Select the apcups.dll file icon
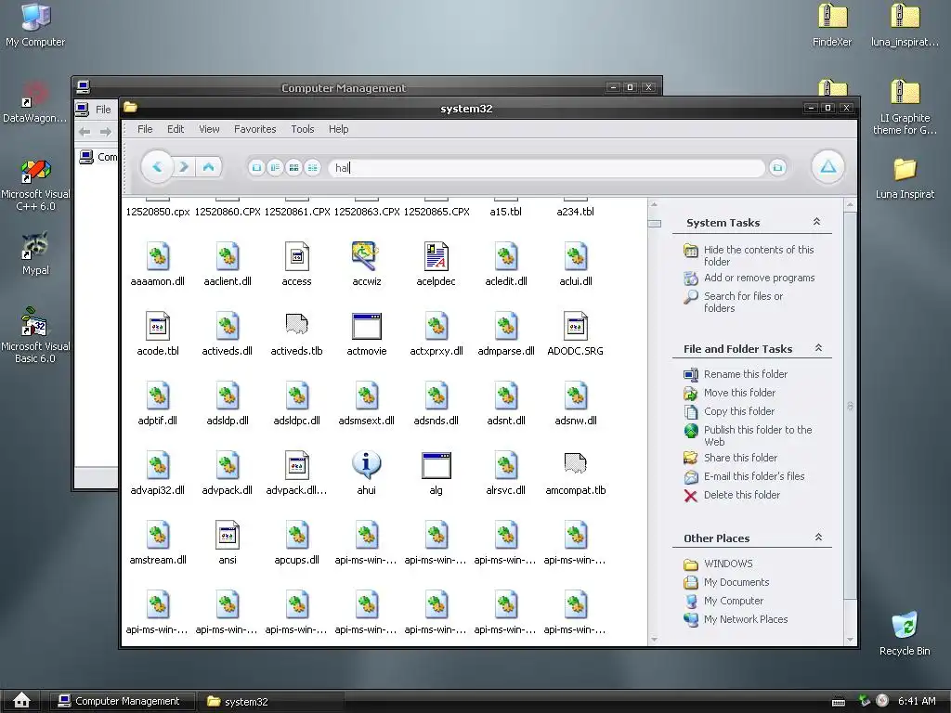Image resolution: width=951 pixels, height=713 pixels. (296, 535)
